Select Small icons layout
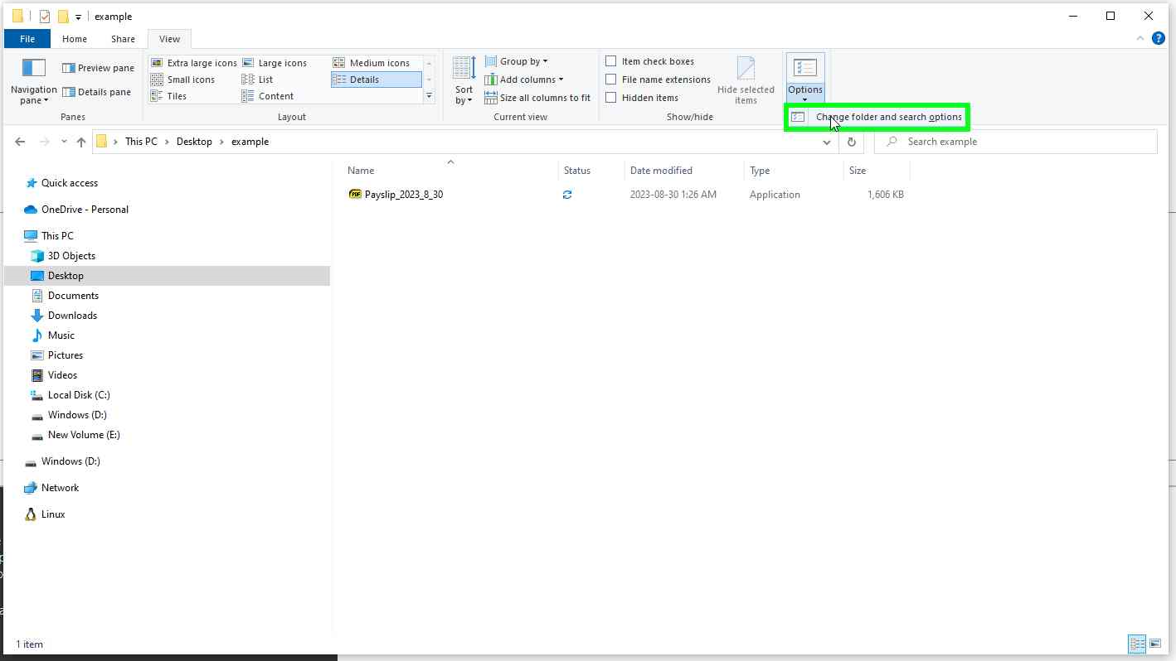 pos(182,80)
